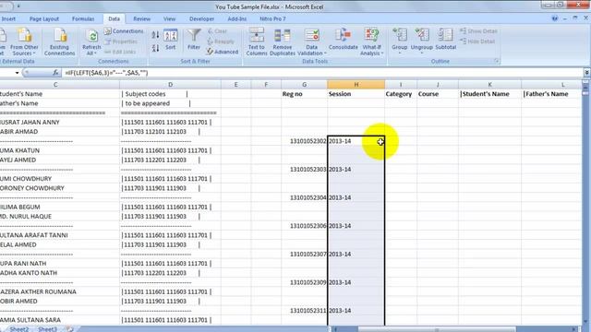Open Text to Columns
591x332 pixels.
(257, 41)
